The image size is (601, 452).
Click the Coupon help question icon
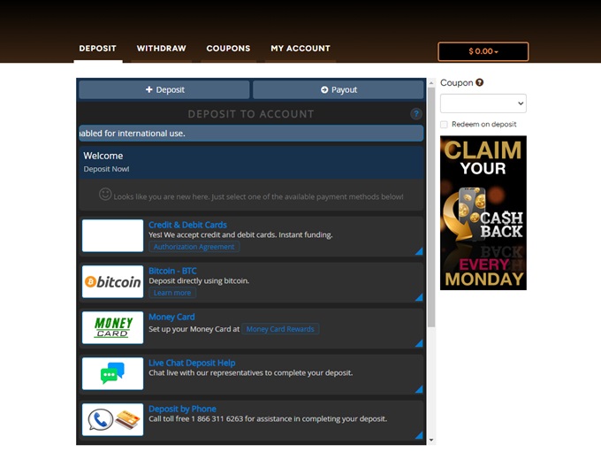click(480, 82)
